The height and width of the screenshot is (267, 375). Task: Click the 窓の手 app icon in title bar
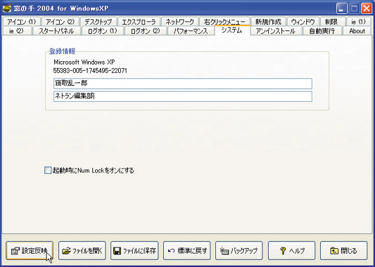click(x=7, y=8)
